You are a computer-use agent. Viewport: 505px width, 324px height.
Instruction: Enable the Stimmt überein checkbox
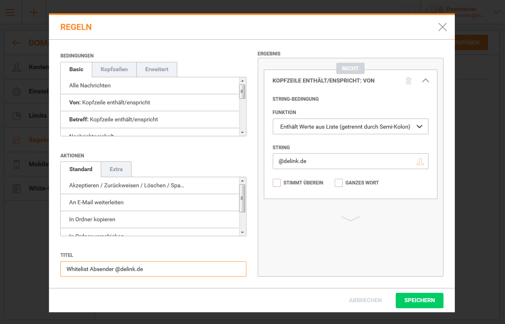coord(277,183)
